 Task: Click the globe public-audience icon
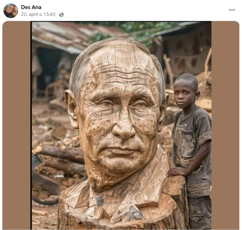[x=61, y=15]
